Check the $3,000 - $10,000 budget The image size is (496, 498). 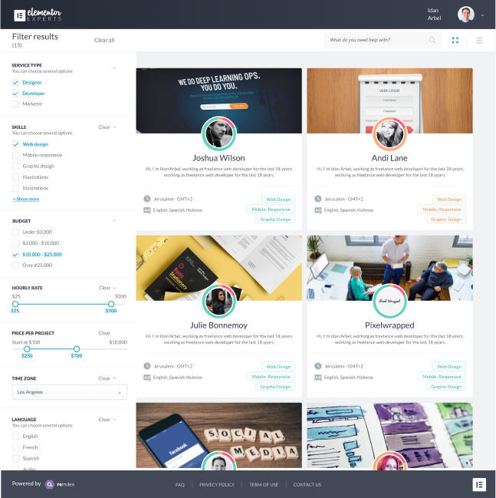click(x=15, y=243)
